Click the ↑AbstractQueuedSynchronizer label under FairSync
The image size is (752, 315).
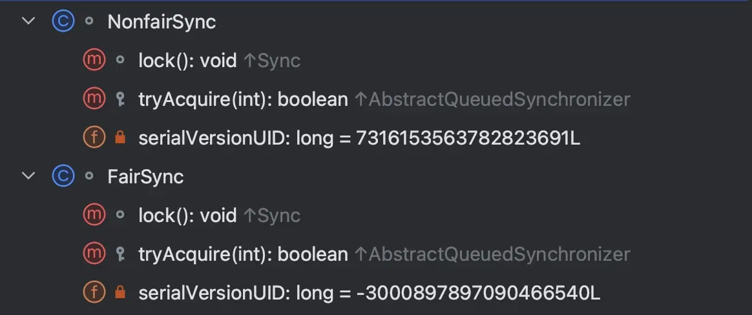pos(492,254)
